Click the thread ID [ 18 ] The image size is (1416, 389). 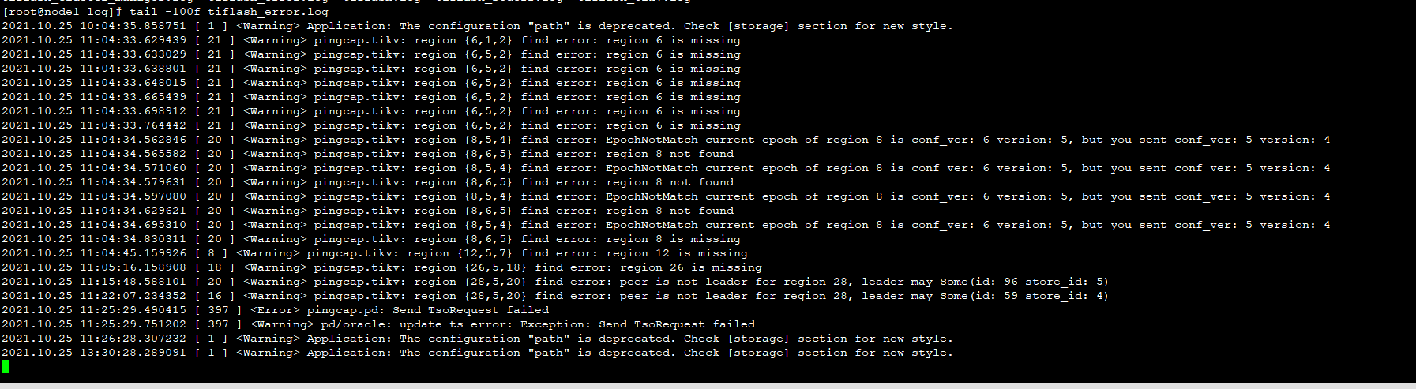pyautogui.click(x=215, y=267)
